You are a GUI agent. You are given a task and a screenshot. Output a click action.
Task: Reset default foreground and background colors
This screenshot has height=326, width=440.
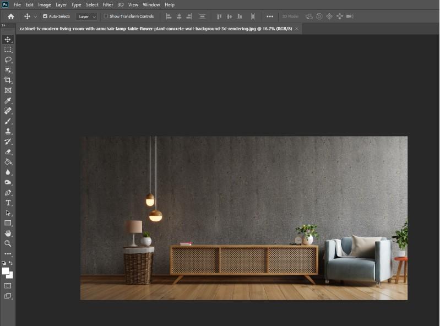[x=4, y=263]
